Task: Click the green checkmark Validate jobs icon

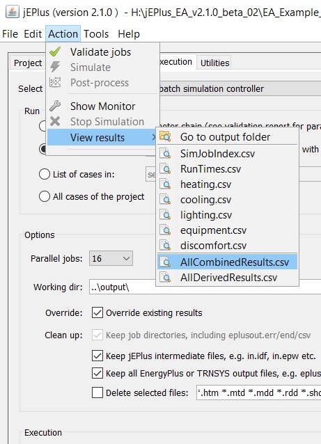Action: [x=55, y=51]
